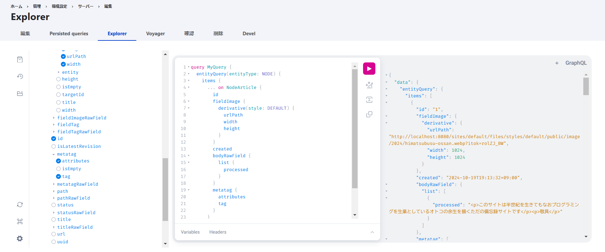Viewport: 605px width, 252px height.
Task: Check the uuid field
Action: click(53, 242)
